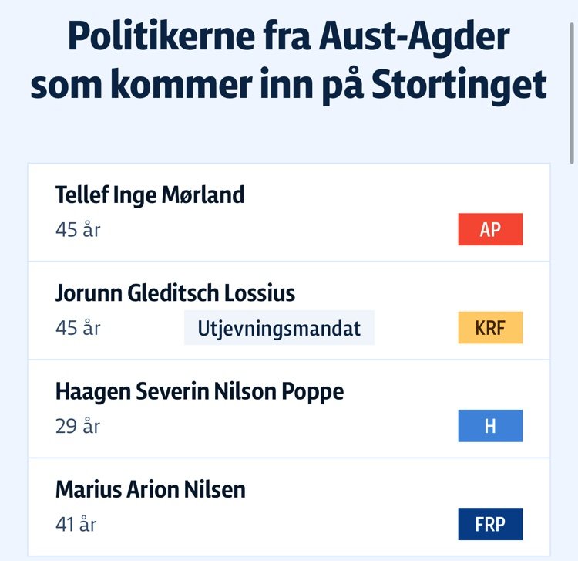
Task: Click the page scrollbar thumb
Action: 572,93
